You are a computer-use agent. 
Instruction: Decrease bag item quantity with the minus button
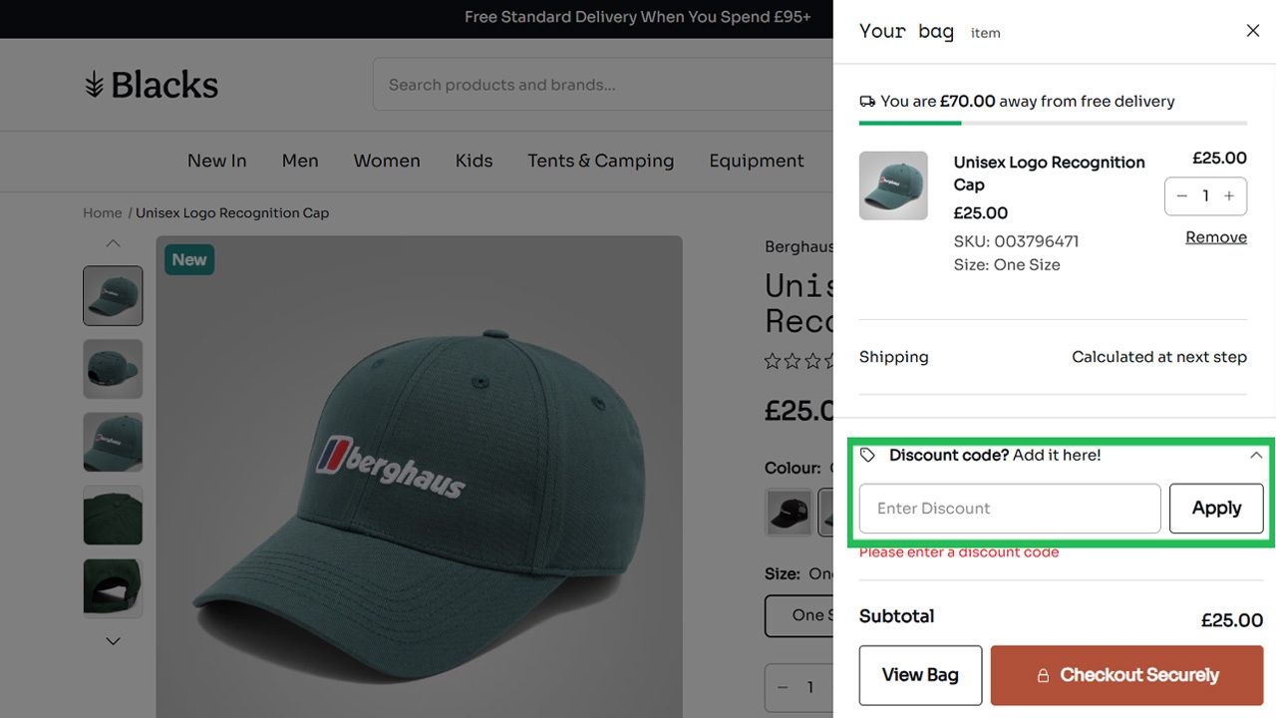pos(1182,196)
